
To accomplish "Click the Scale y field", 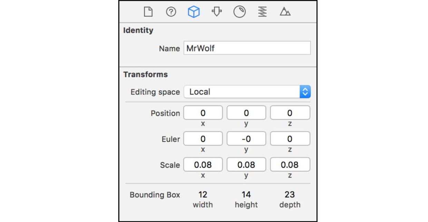I will pos(246,165).
